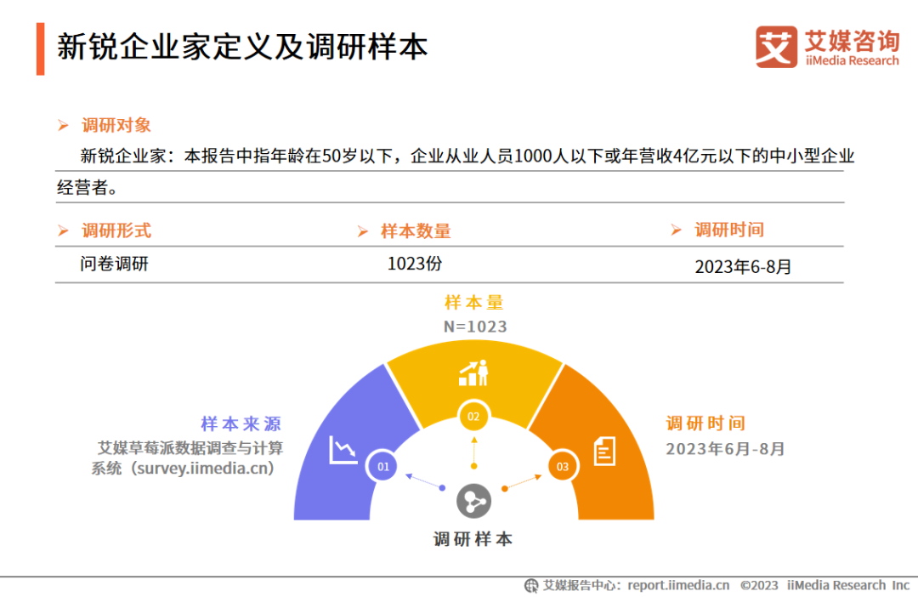Click the declining chart icon in purple segment
The width and height of the screenshot is (918, 597).
[343, 450]
